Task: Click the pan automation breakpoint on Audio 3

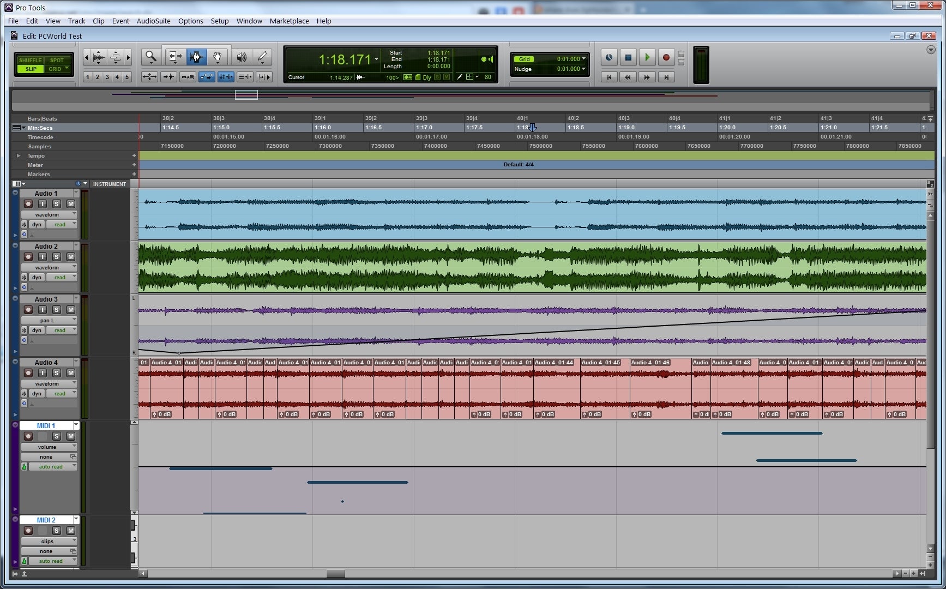Action: (179, 353)
